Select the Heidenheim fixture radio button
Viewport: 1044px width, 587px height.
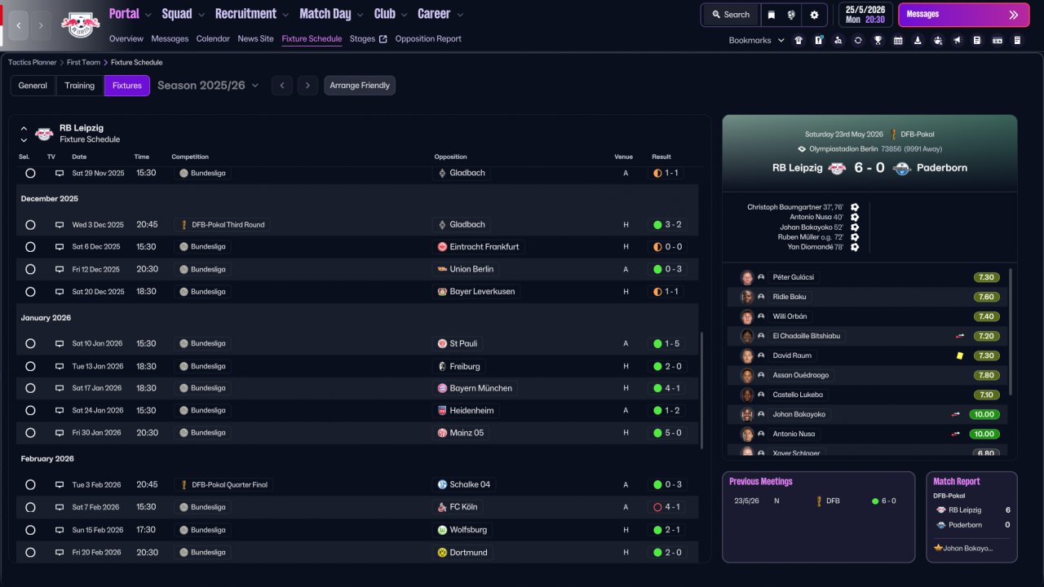point(30,410)
